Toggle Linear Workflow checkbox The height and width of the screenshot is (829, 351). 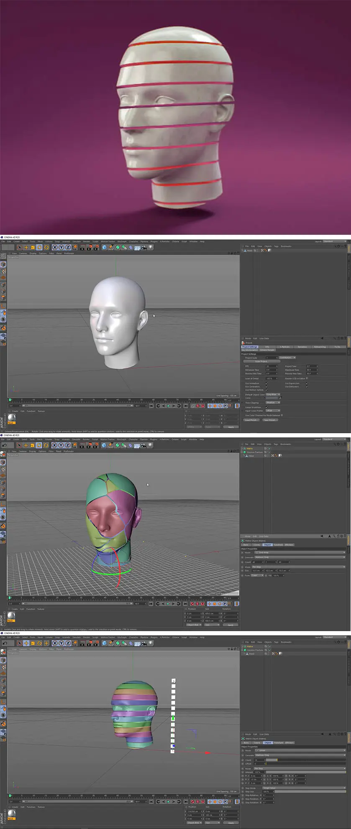coord(266,407)
